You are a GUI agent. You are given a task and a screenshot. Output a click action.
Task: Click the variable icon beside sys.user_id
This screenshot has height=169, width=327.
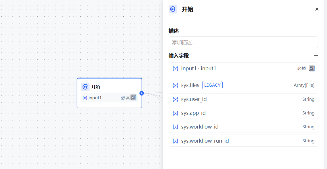pos(175,99)
